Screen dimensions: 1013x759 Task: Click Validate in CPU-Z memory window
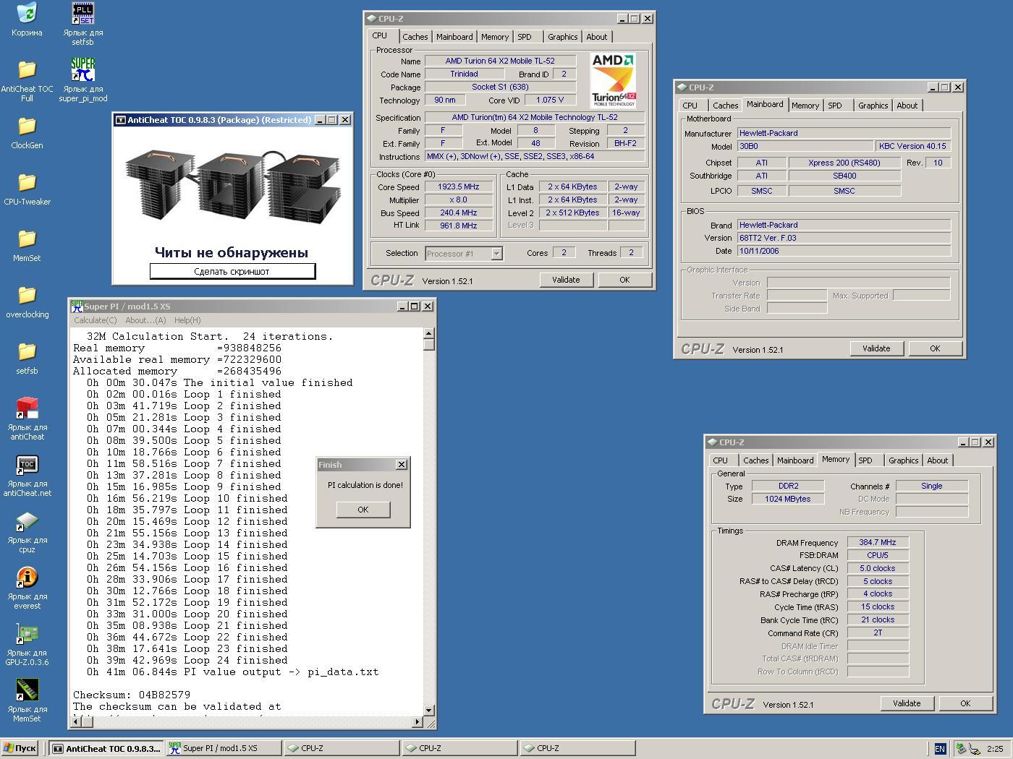pos(907,703)
